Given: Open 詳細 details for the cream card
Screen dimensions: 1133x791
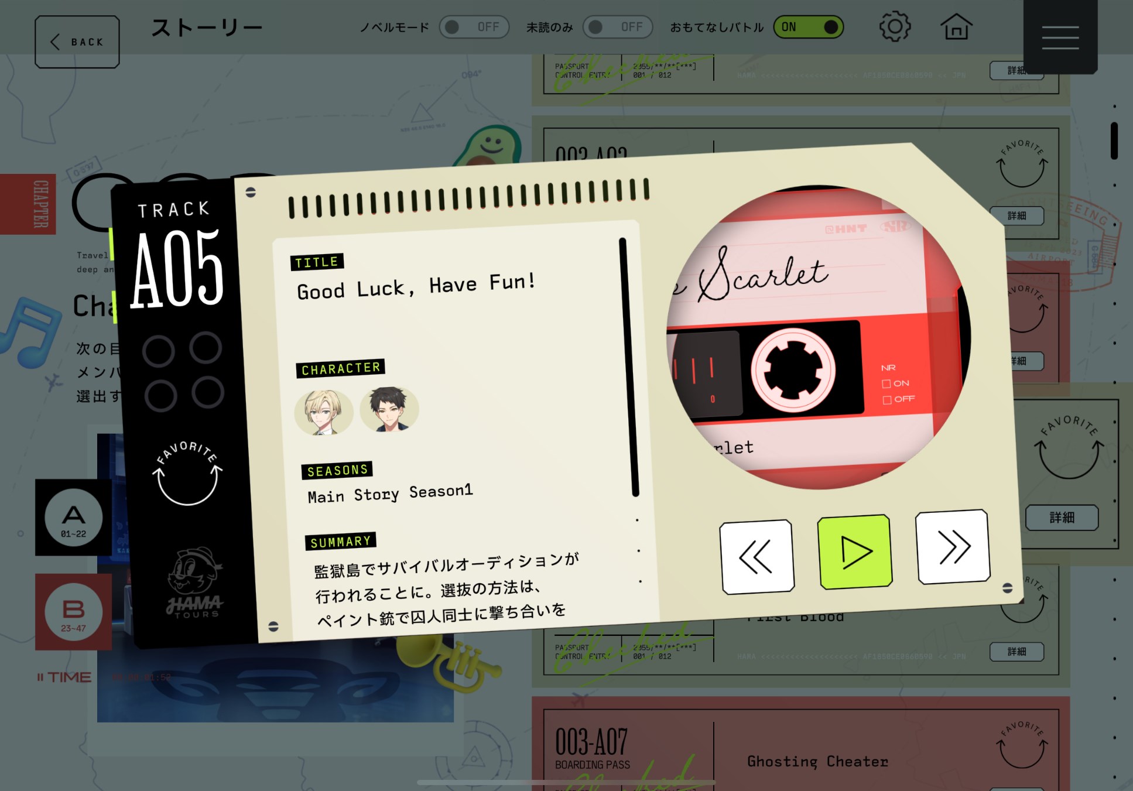Looking at the screenshot, I should coord(1061,518).
